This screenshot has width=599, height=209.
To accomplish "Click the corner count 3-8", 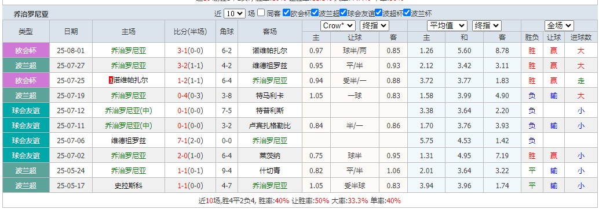I will [227, 96].
